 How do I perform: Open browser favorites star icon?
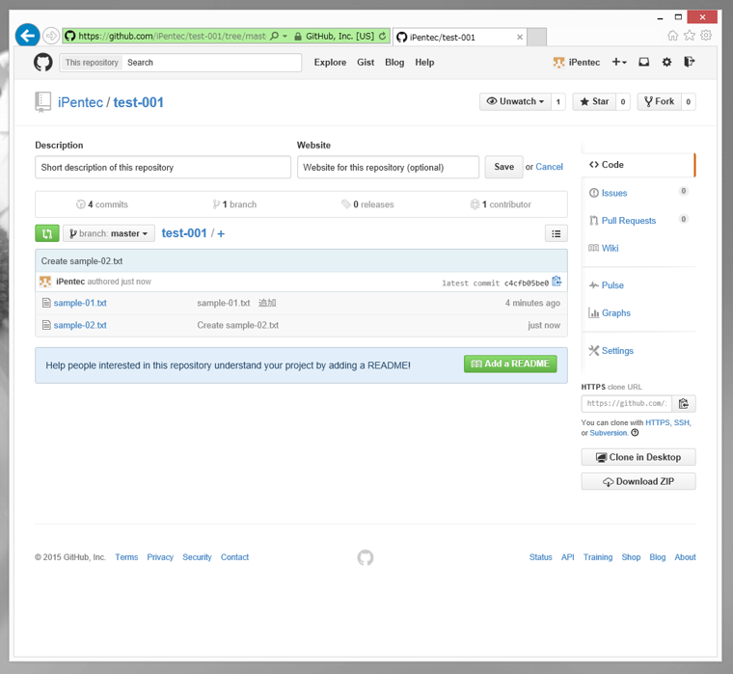(689, 36)
